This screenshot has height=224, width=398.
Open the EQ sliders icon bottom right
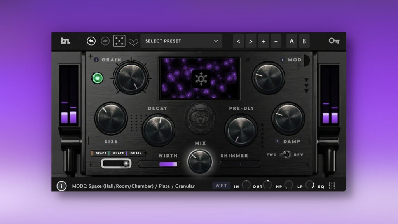pos(332,185)
